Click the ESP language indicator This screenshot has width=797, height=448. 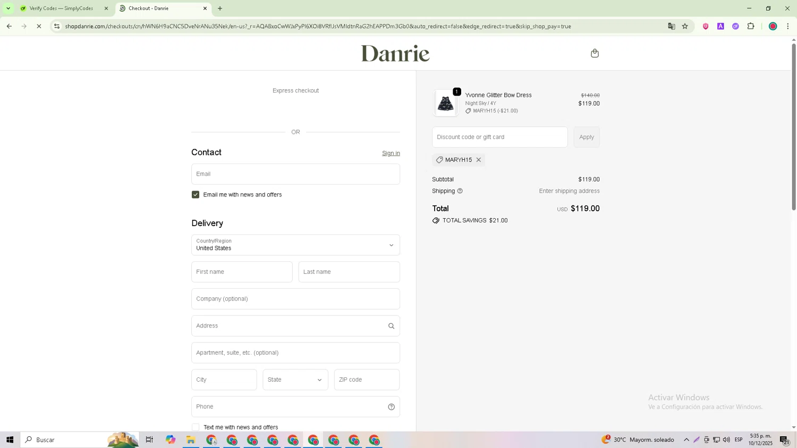pos(739,440)
